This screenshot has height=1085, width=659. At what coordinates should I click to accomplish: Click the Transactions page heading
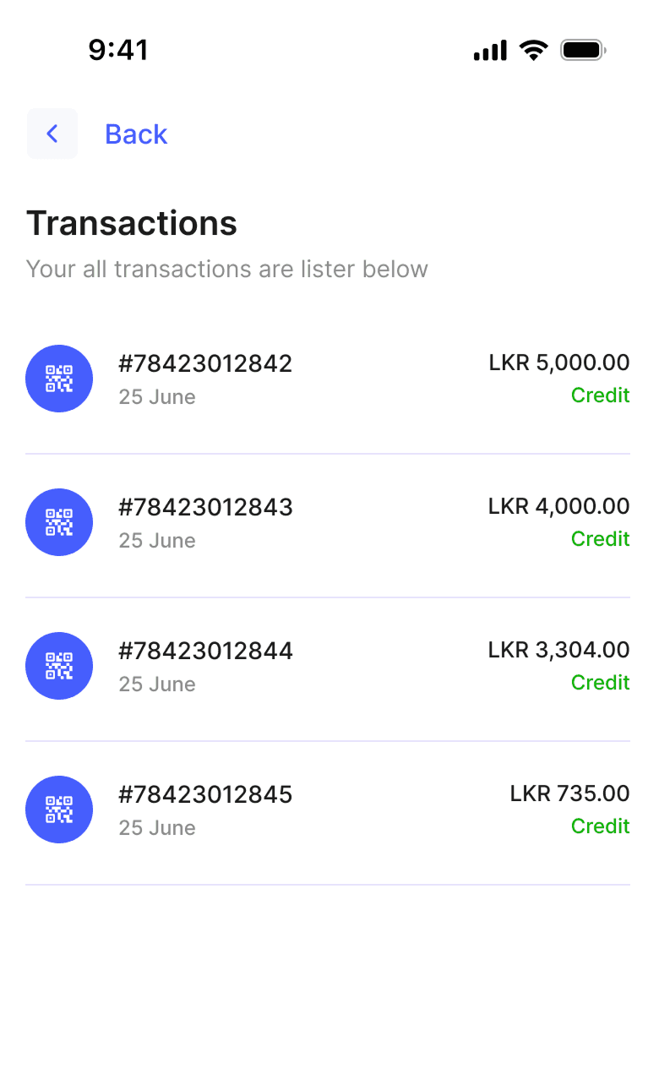click(132, 223)
